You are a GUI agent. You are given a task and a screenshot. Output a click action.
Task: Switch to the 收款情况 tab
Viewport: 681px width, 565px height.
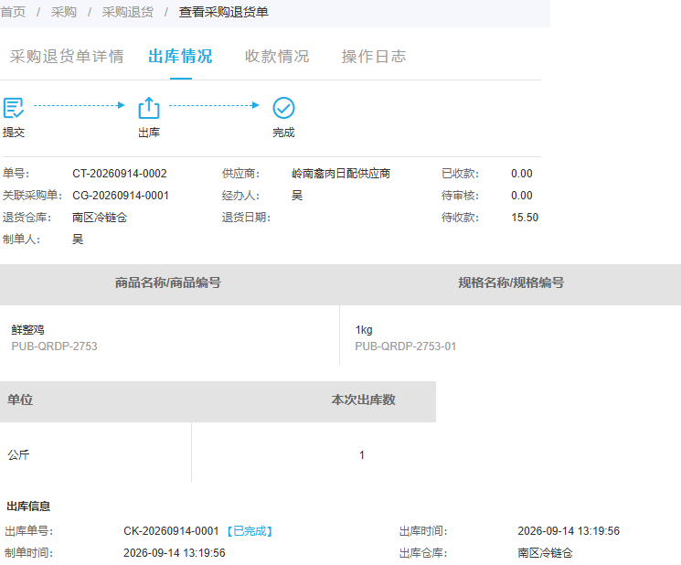277,57
